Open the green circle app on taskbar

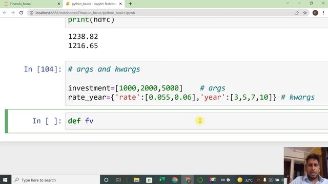(x=200, y=180)
